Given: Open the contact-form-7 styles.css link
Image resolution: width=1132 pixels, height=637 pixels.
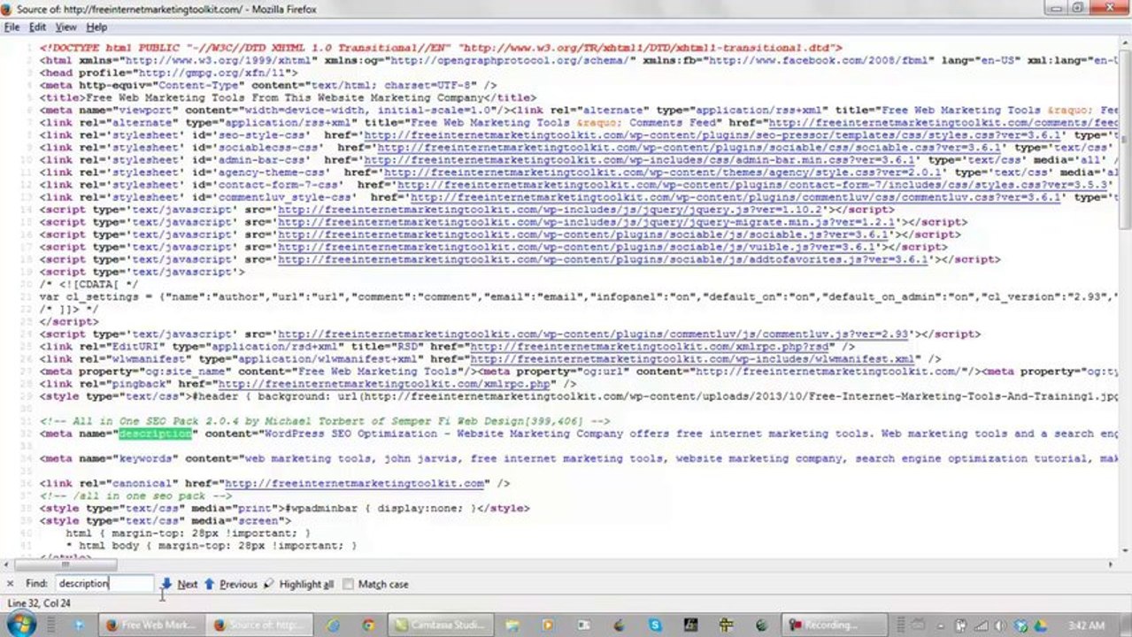Looking at the screenshot, I should click(x=753, y=185).
